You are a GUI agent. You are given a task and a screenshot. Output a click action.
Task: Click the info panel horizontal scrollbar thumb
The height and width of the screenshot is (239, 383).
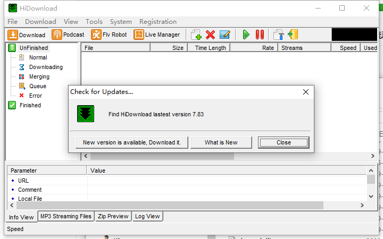coord(170,206)
